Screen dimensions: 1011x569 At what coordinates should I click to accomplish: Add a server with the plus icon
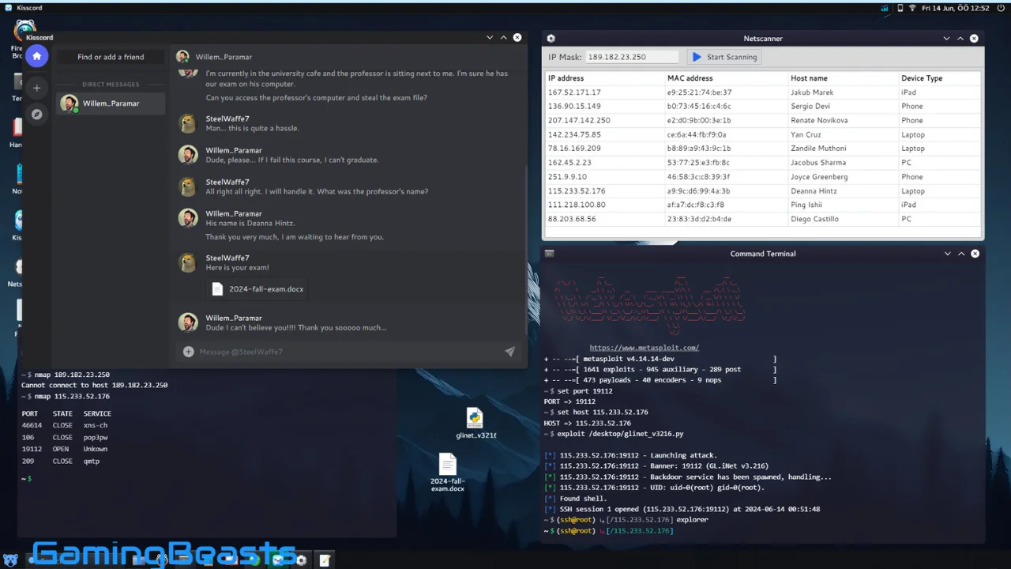coord(36,88)
